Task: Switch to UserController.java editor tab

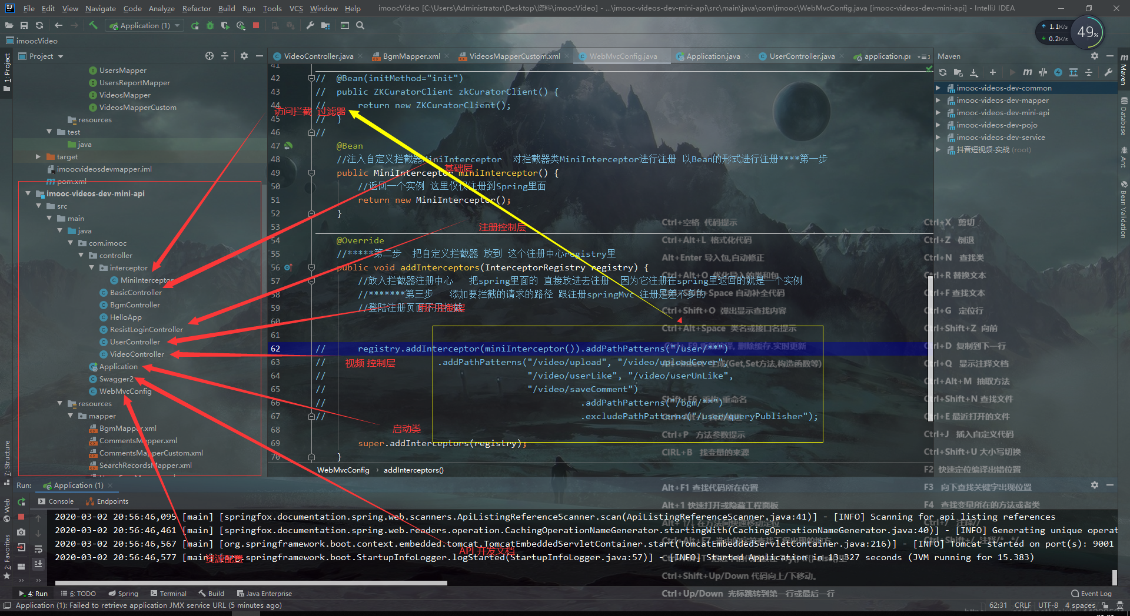Action: click(802, 56)
